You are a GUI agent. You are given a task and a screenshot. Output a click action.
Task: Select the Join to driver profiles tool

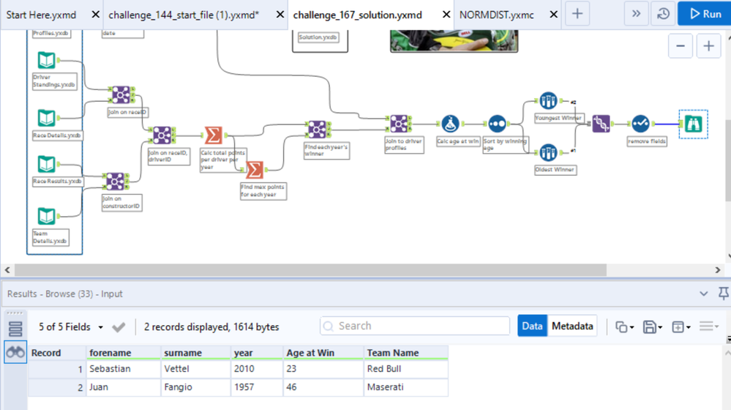[399, 124]
